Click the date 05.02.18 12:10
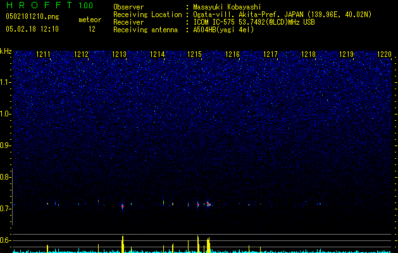Screen dimensions: 398x253 click(32, 29)
